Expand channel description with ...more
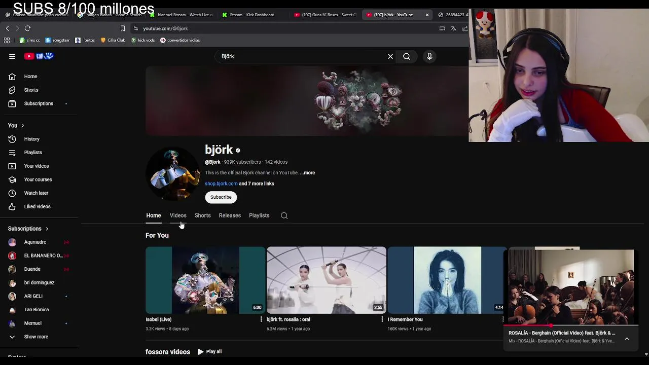649x365 pixels. click(x=307, y=173)
